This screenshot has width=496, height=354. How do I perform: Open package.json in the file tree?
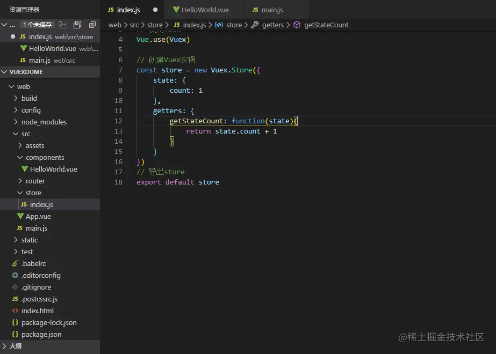pyautogui.click(x=50, y=334)
